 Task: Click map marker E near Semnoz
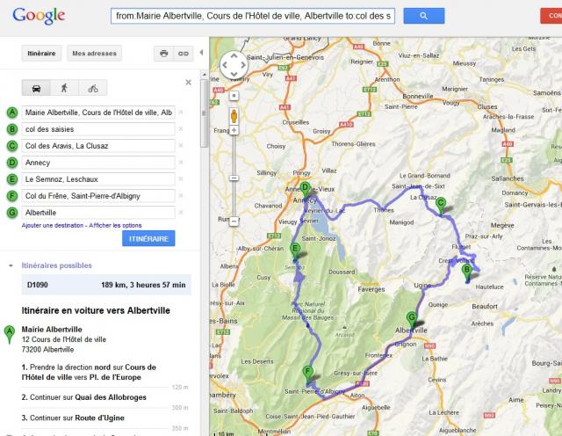(x=295, y=251)
